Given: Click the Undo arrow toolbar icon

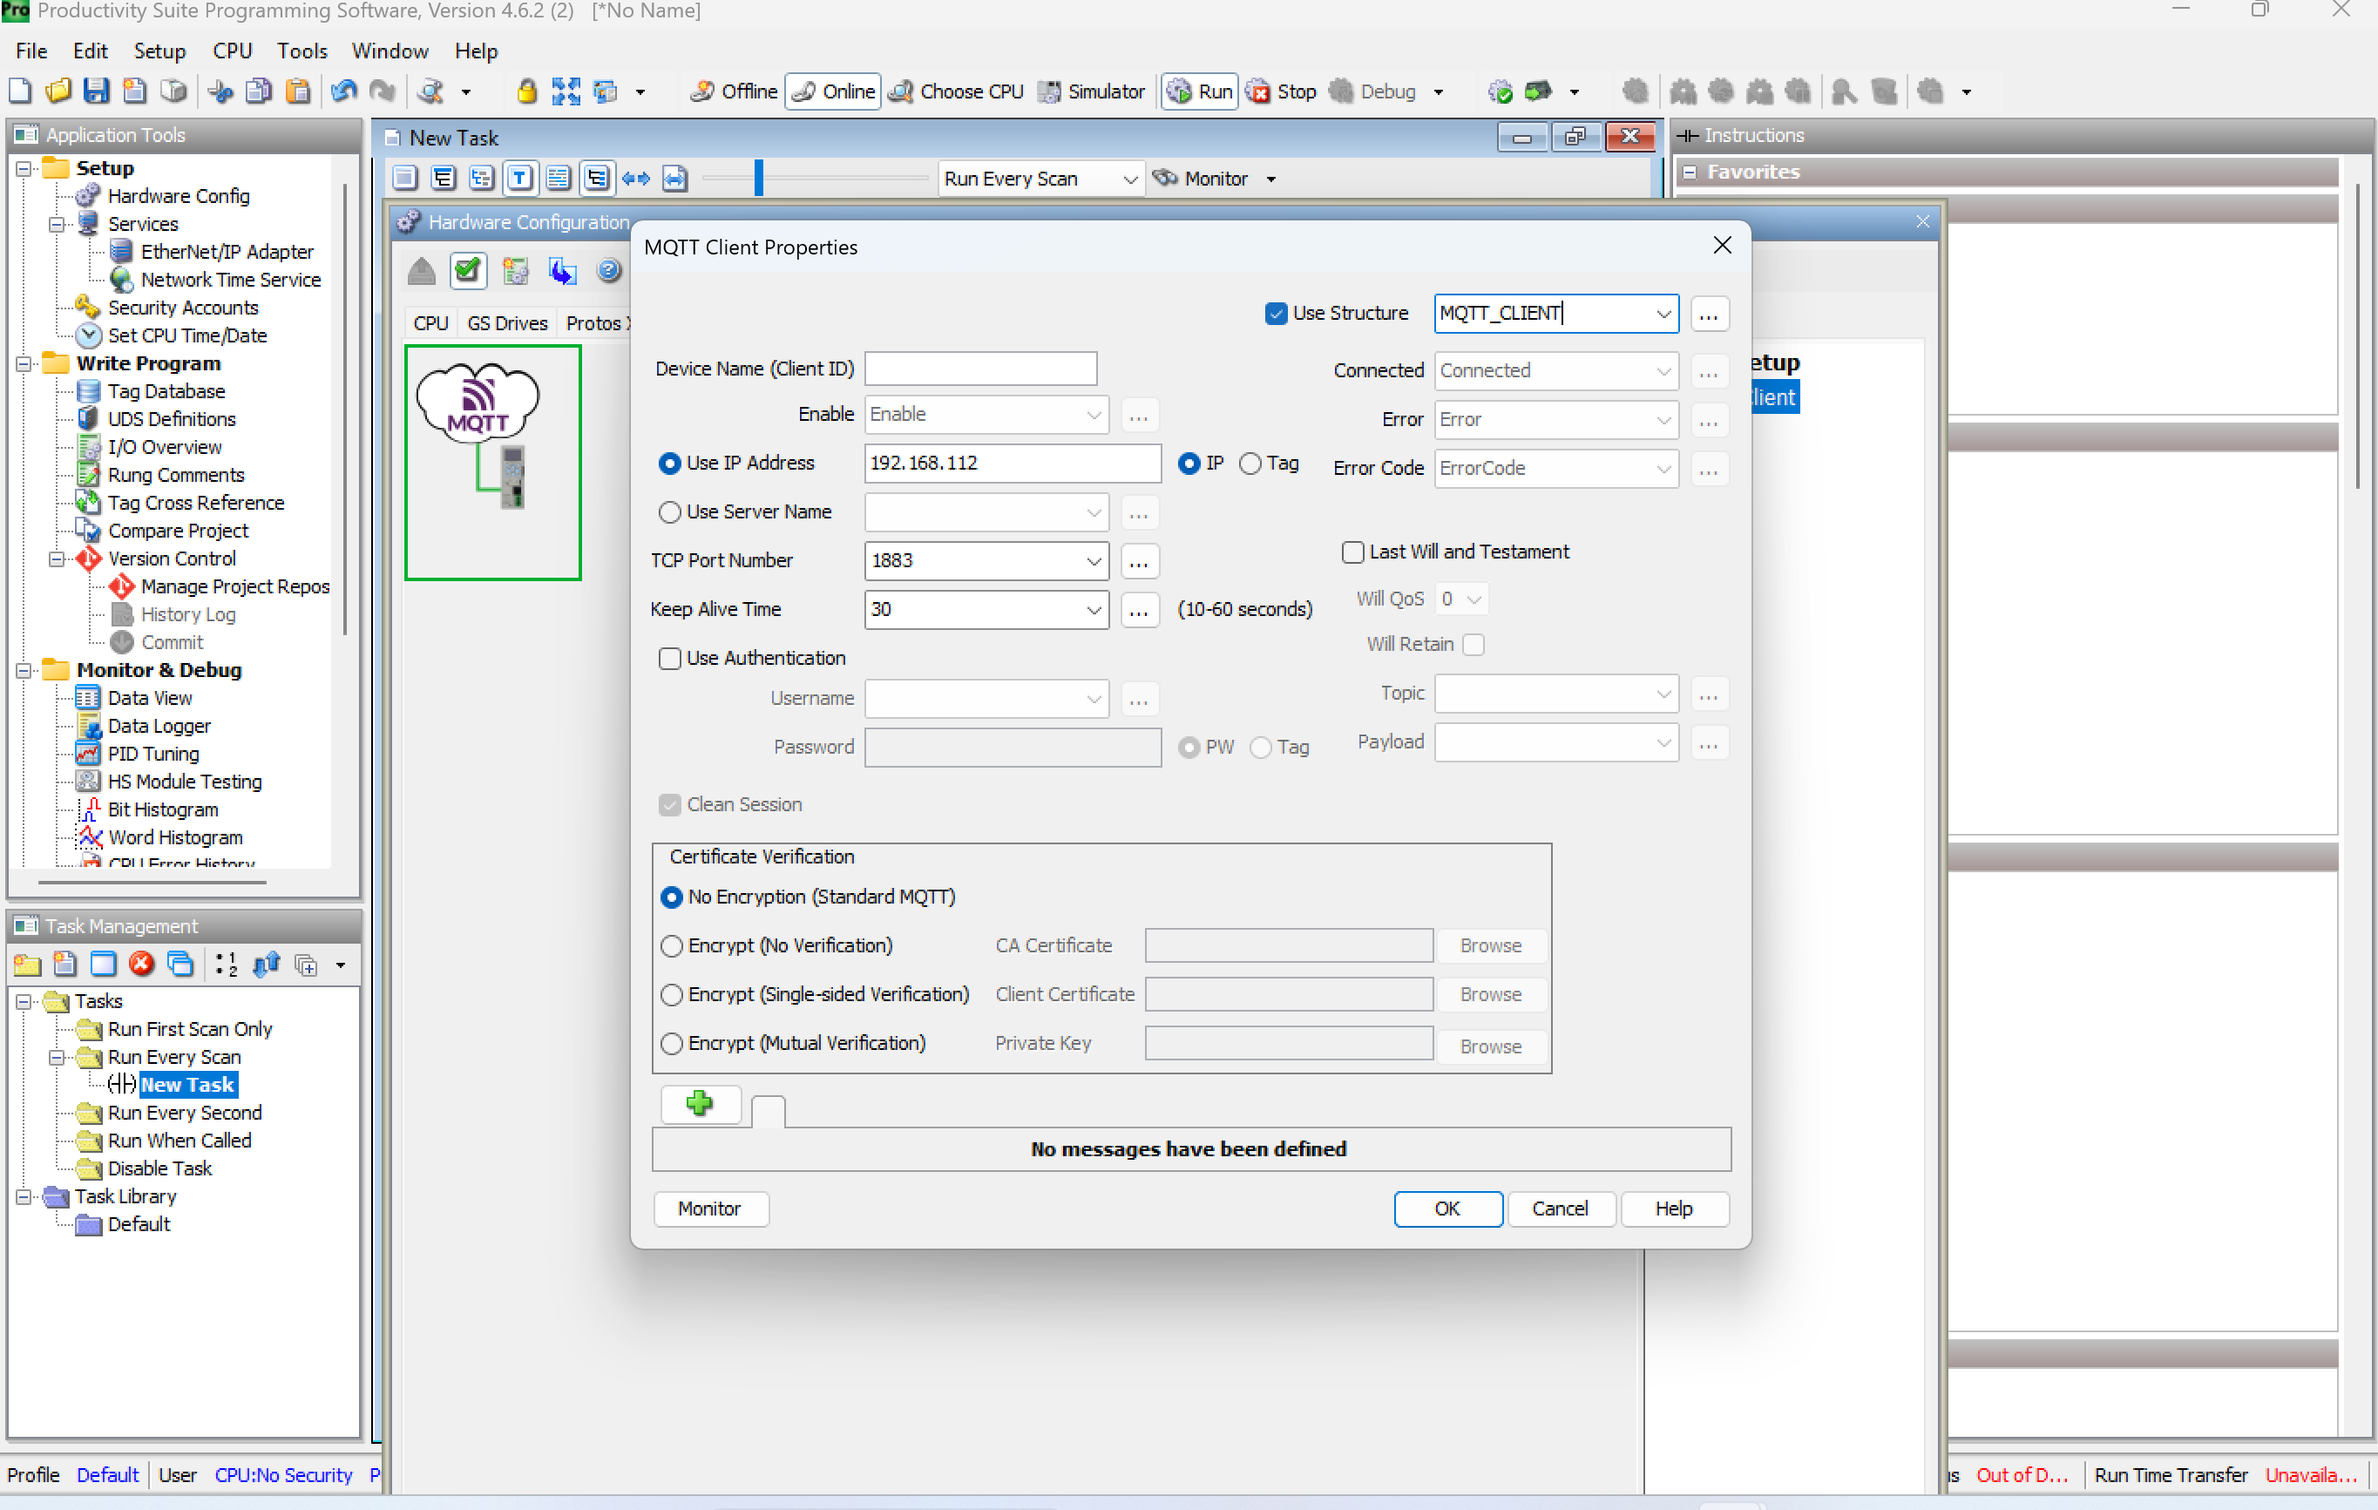Looking at the screenshot, I should (343, 91).
